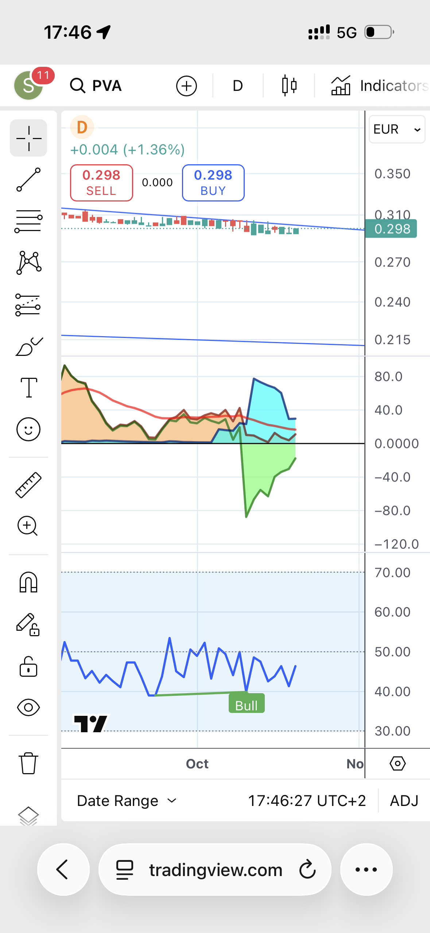This screenshot has width=430, height=933.
Task: Open the candlestick chart style selector
Action: (x=289, y=86)
